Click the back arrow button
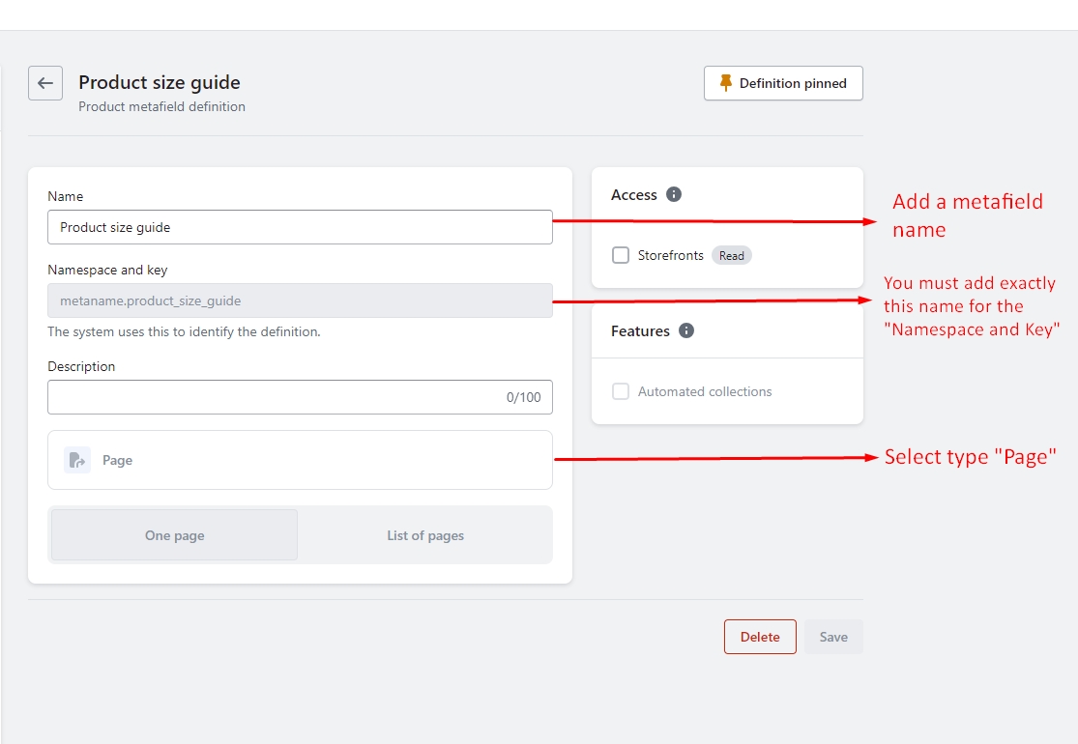 point(45,83)
